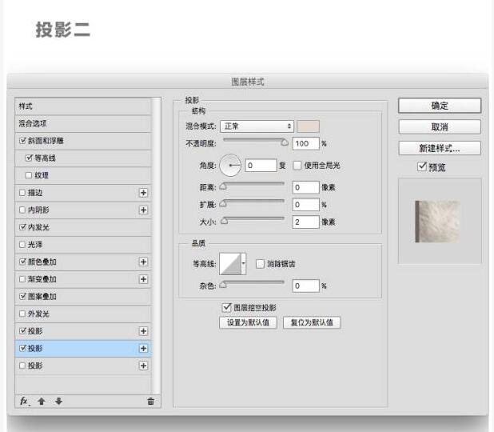The width and height of the screenshot is (494, 432).
Task: Click the 新建样式... button
Action: point(440,148)
